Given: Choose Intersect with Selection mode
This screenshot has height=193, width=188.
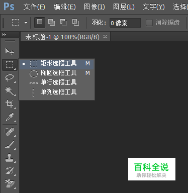Looking at the screenshot, I should [75, 23].
